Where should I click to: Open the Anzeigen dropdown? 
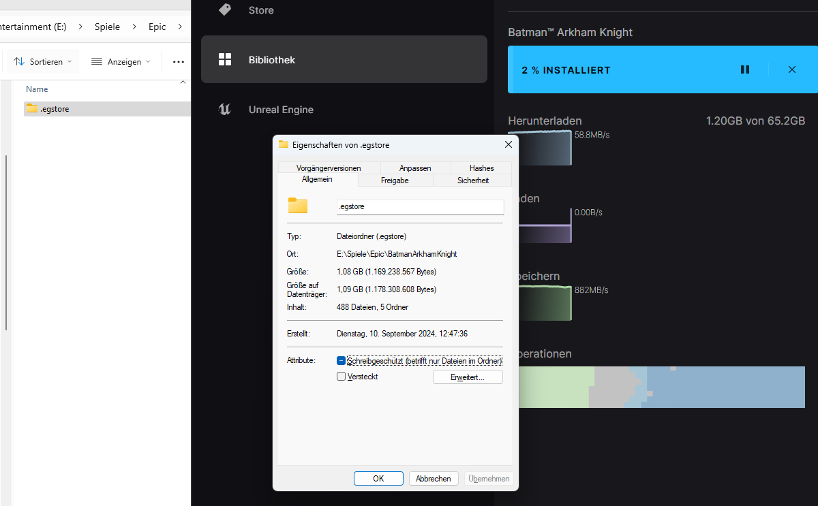click(x=121, y=61)
